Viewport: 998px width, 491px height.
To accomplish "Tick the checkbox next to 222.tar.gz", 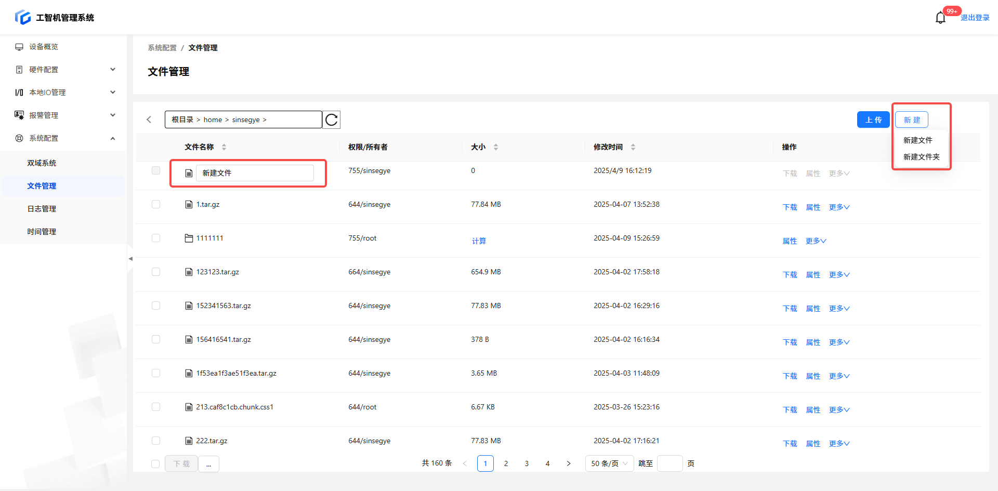I will click(156, 441).
